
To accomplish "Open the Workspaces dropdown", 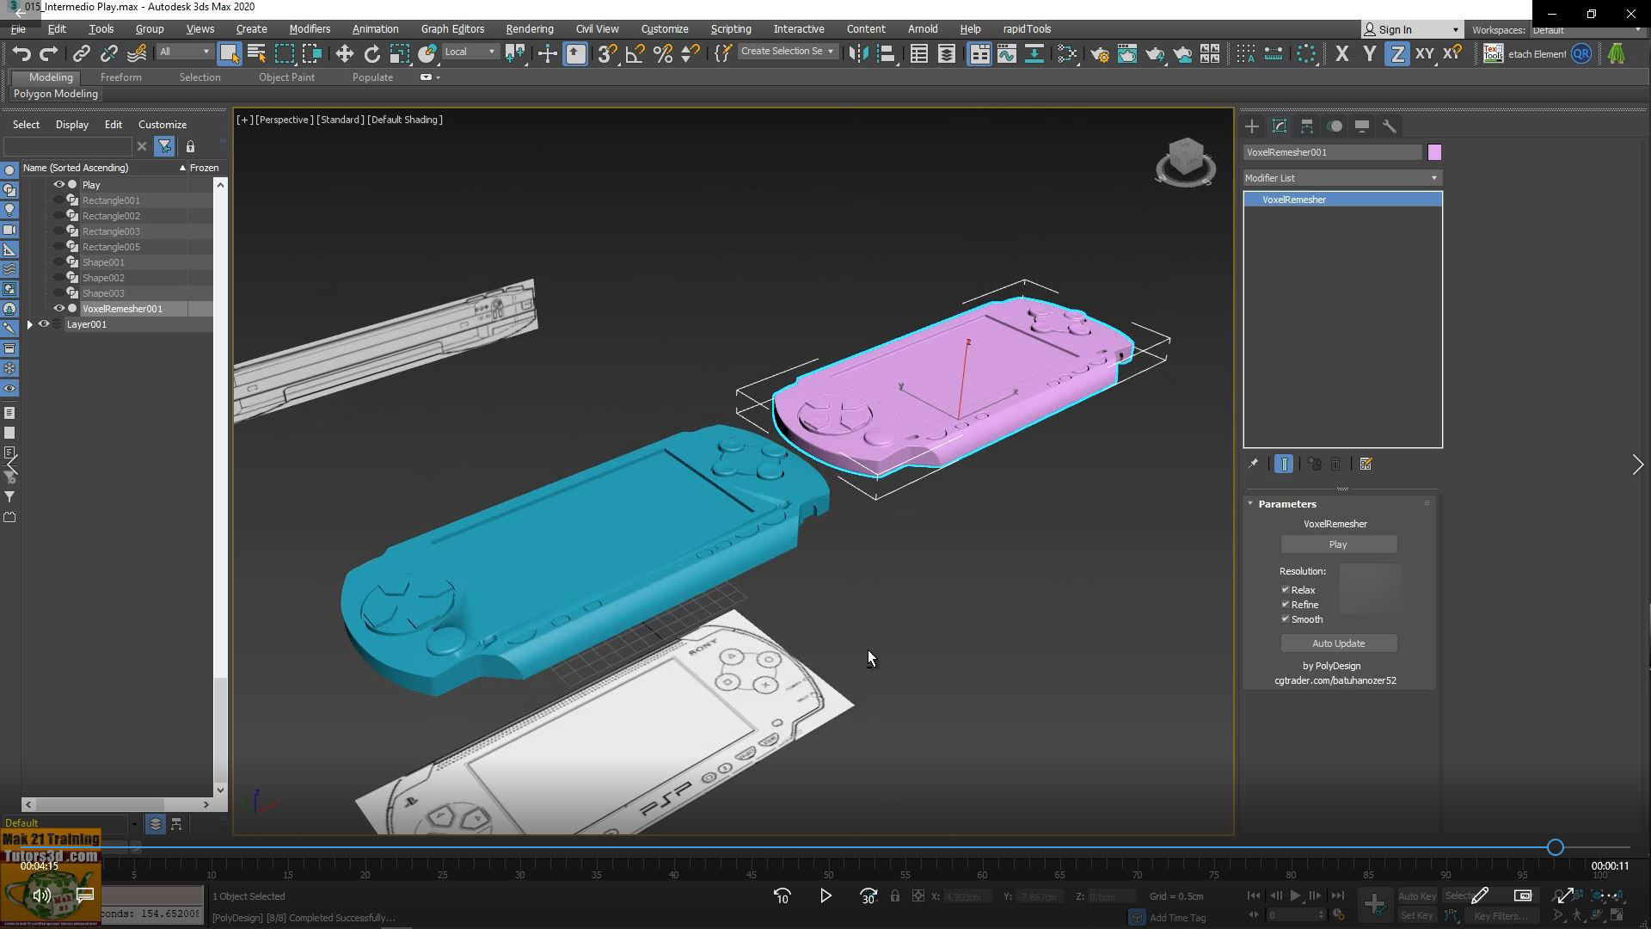I will 1586,30.
